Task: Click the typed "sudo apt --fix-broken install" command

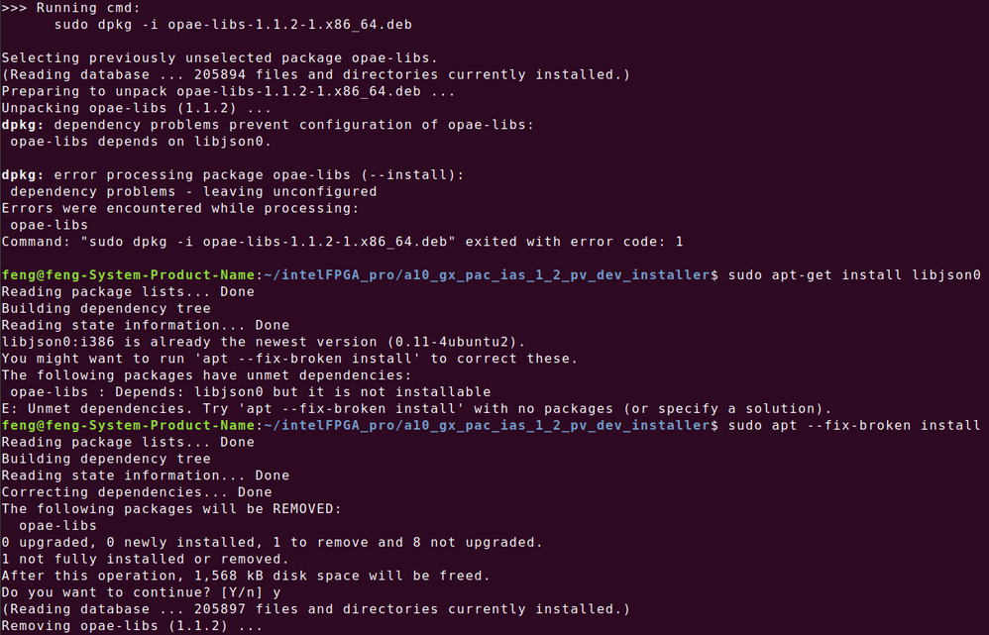Action: [x=853, y=425]
